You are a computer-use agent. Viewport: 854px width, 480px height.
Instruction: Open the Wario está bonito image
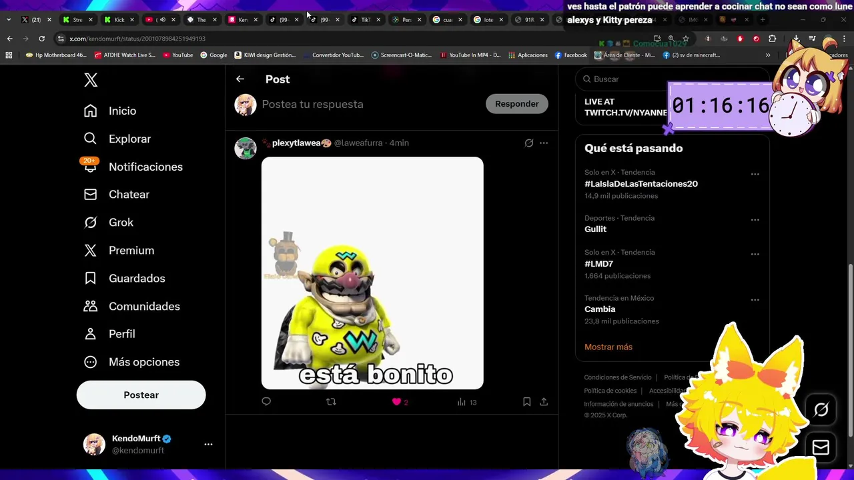(372, 273)
